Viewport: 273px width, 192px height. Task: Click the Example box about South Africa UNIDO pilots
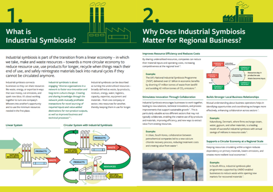237,169
